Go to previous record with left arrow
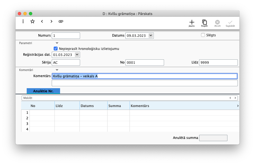The width and height of the screenshot is (255, 165). click(x=42, y=21)
